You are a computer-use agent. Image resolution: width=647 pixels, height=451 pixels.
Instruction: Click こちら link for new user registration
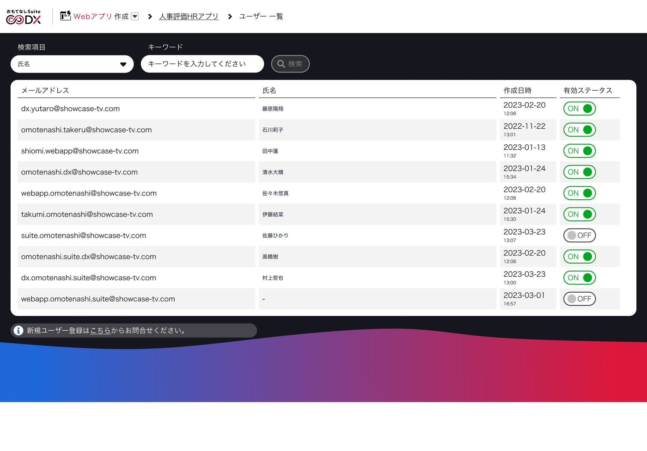[x=100, y=330]
